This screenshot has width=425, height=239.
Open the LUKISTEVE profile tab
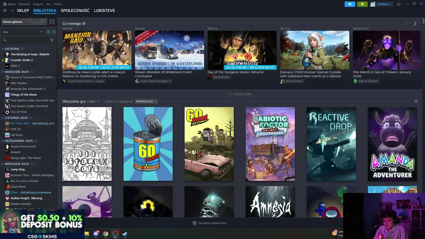coord(104,11)
